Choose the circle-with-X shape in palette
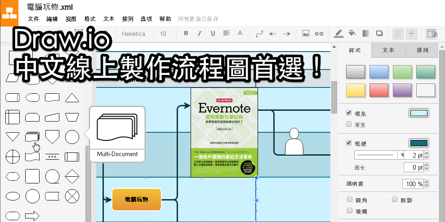 (x=72, y=196)
